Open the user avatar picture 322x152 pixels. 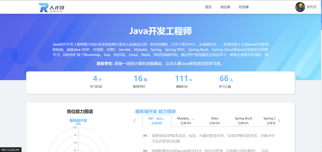[x=300, y=7]
